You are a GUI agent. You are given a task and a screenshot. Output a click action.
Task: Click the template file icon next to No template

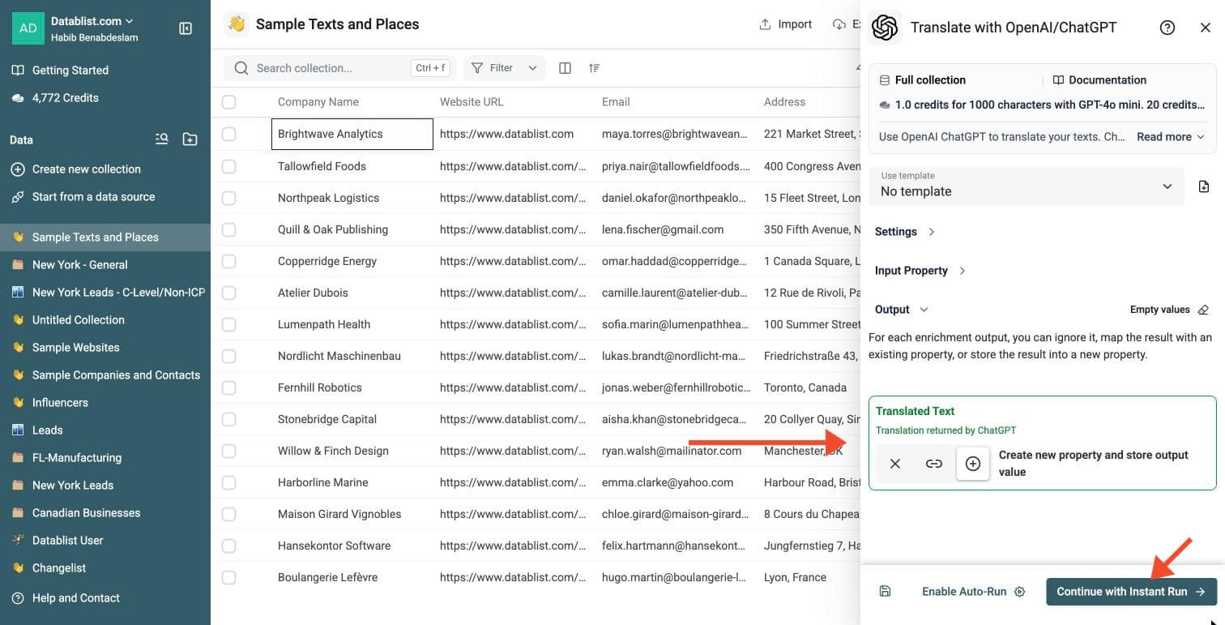tap(1204, 186)
